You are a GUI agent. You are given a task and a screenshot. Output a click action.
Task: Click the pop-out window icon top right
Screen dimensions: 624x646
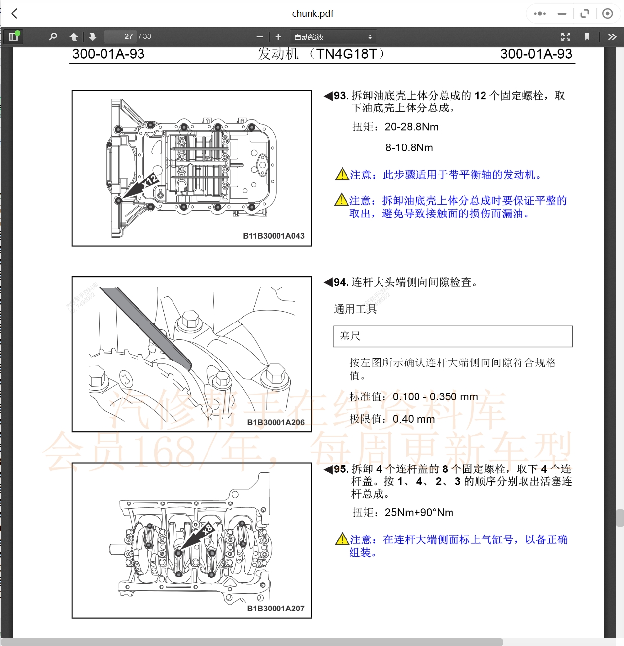(x=585, y=13)
